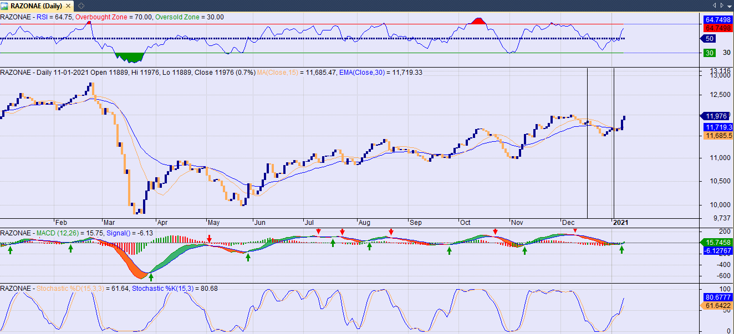Click the blue 80.6777 stochastic value tag

pos(717,297)
